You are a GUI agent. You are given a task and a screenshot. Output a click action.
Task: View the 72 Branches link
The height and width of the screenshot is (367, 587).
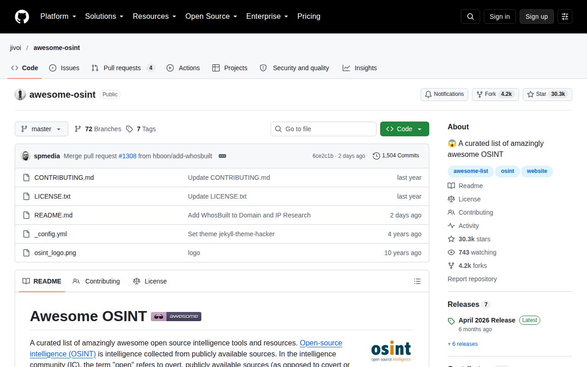pos(98,129)
